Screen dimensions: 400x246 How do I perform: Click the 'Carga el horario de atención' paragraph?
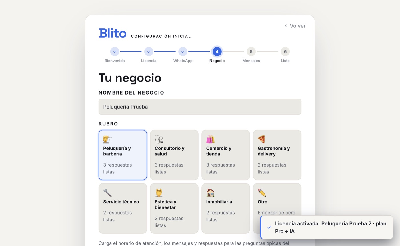194,243
